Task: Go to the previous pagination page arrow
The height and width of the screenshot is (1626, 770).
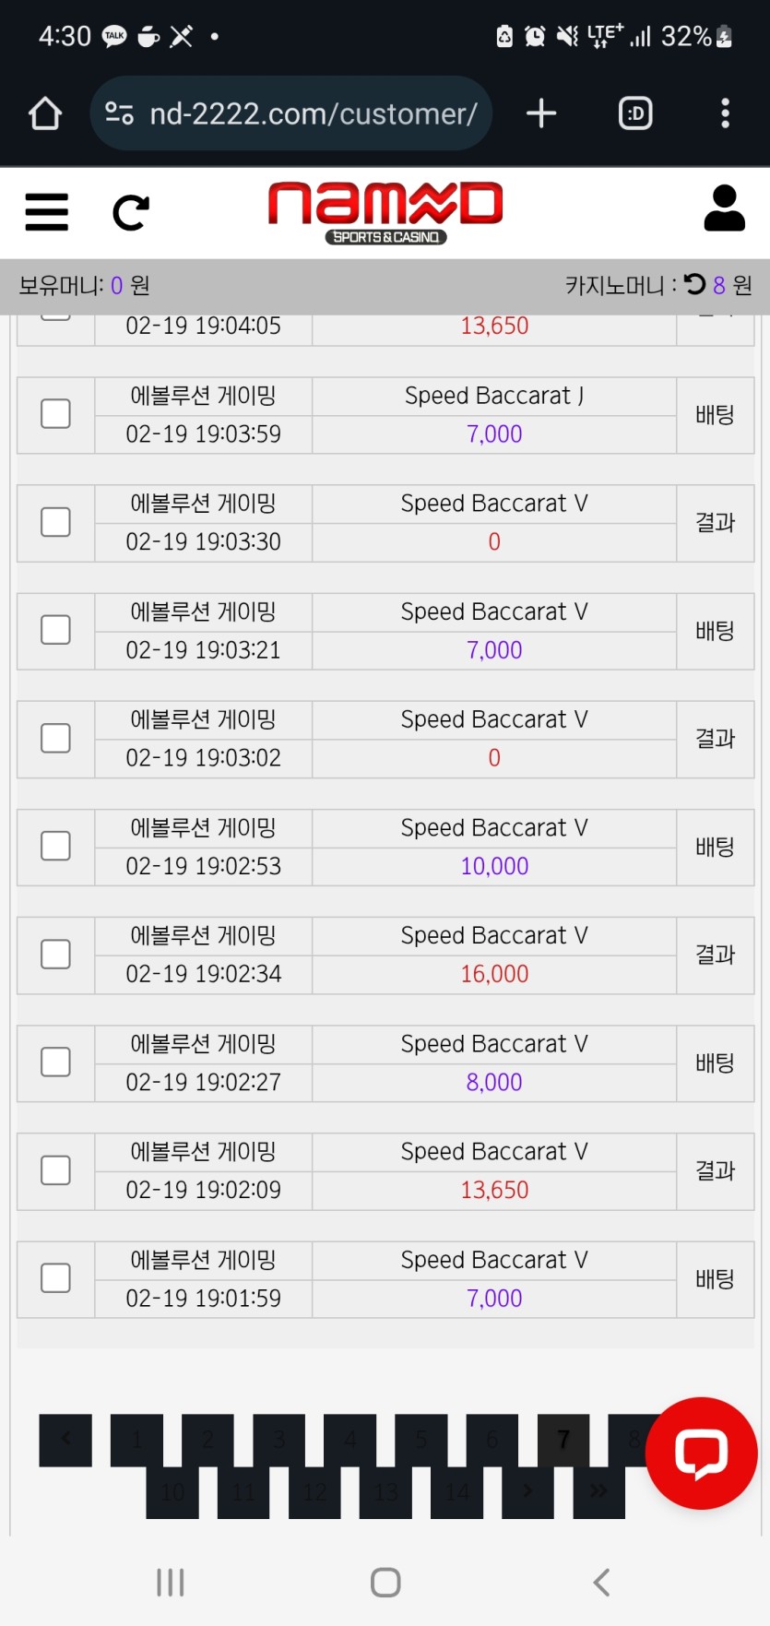Action: point(65,1440)
